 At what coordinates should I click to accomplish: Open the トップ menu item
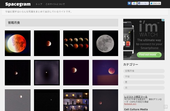39,4
